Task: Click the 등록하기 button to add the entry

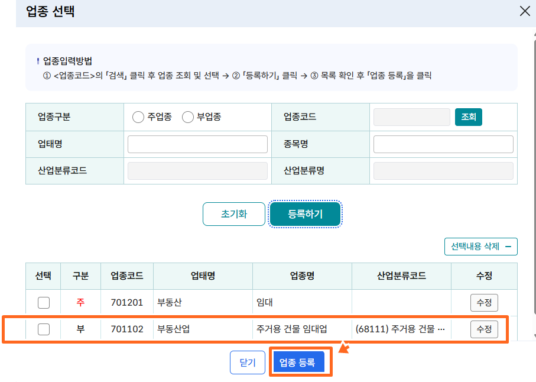Action: (305, 215)
